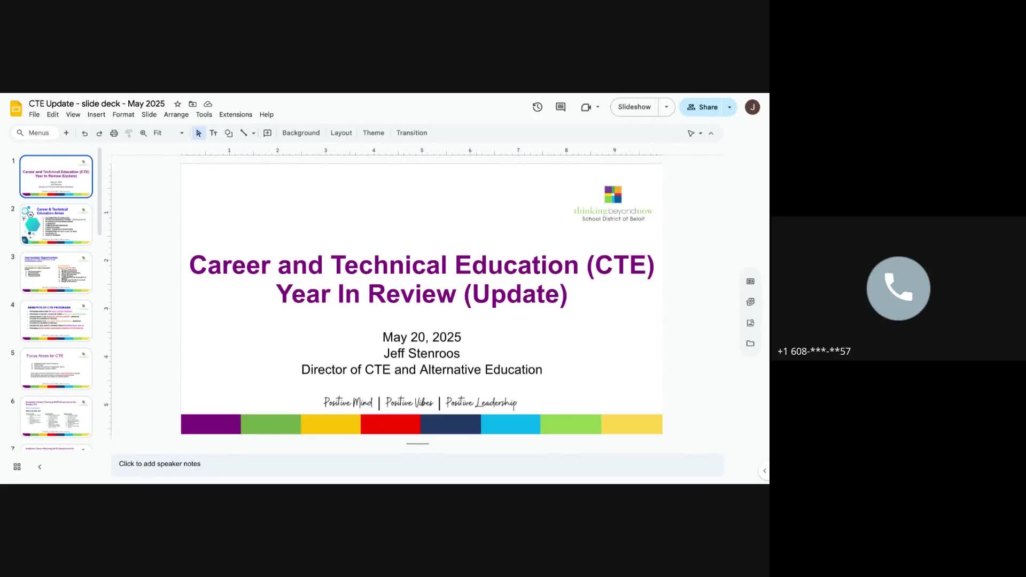Switch to grid view of slides
This screenshot has height=577, width=1026.
[x=17, y=466]
